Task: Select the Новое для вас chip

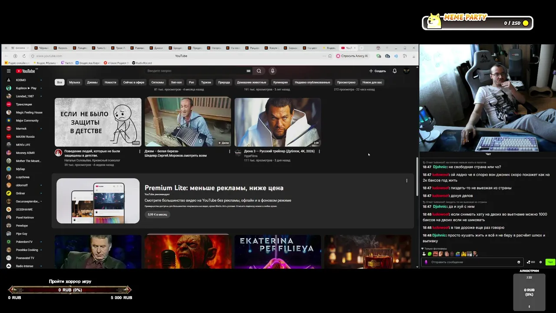Action: 372,82
